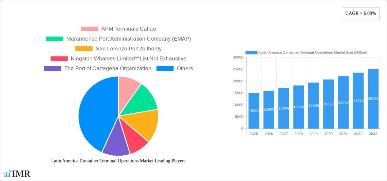Click the 15000 y-axis tick label
Viewport: 387px width, 181px height.
tap(238, 93)
